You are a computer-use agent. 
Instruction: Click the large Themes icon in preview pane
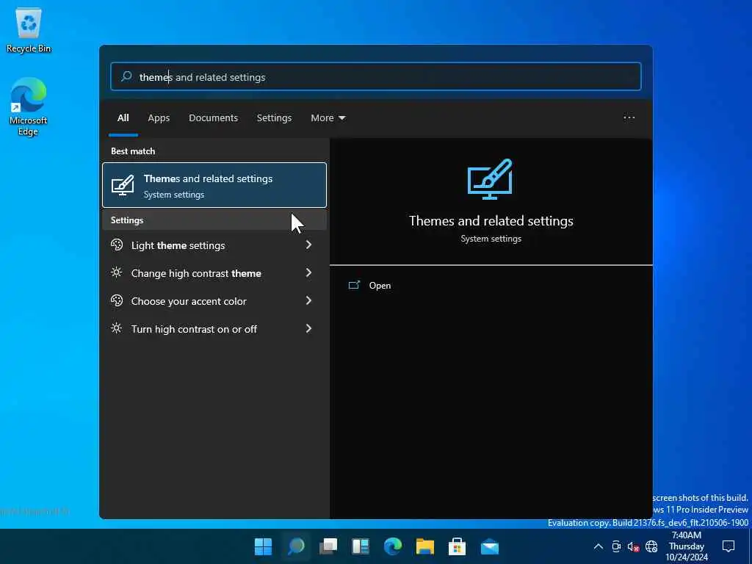coord(490,179)
